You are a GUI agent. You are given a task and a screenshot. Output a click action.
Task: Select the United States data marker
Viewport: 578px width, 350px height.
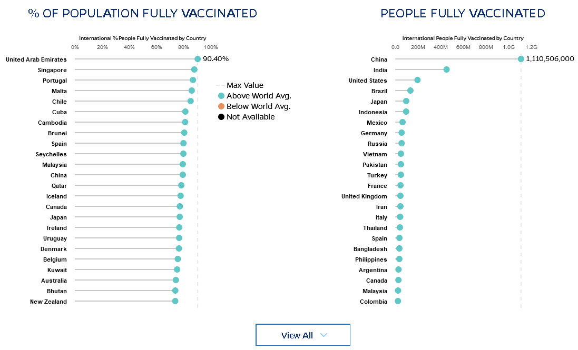pos(417,80)
